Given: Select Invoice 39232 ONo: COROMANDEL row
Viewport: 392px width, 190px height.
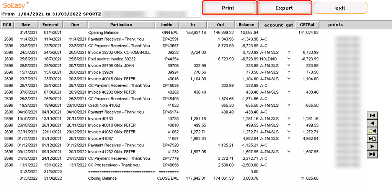Looking at the screenshot, I should pos(119,52).
